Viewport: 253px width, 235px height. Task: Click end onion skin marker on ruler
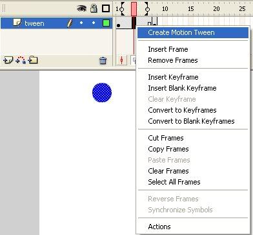[x=147, y=9]
